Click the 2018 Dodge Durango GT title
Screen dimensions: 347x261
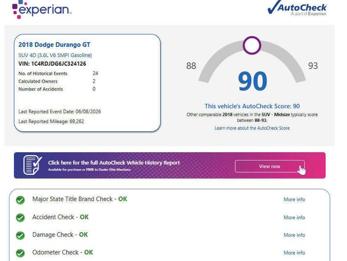point(54,45)
